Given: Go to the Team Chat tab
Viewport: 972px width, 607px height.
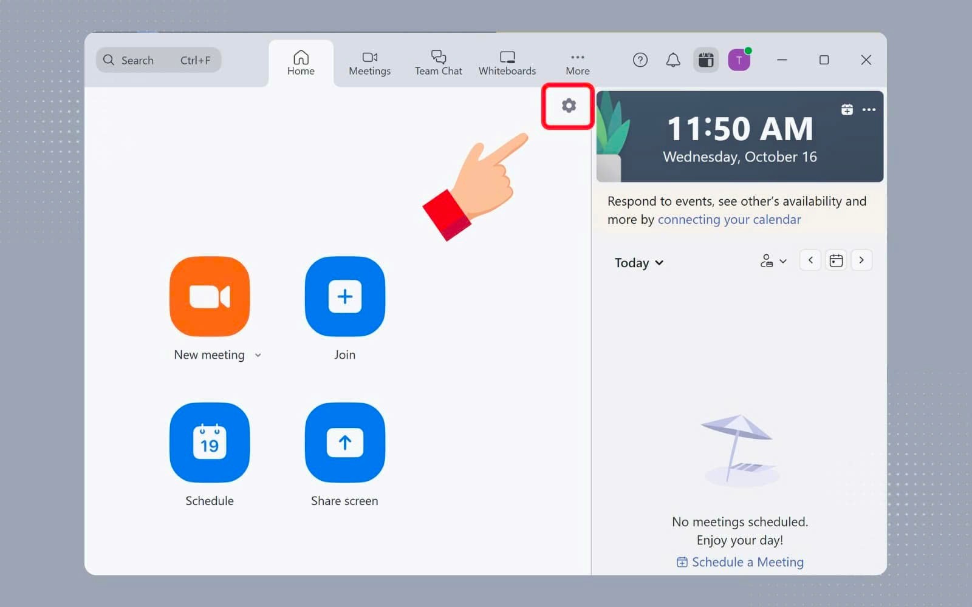Looking at the screenshot, I should point(438,63).
